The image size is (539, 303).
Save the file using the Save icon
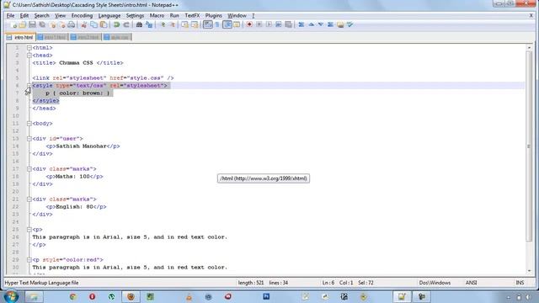[x=32, y=24]
